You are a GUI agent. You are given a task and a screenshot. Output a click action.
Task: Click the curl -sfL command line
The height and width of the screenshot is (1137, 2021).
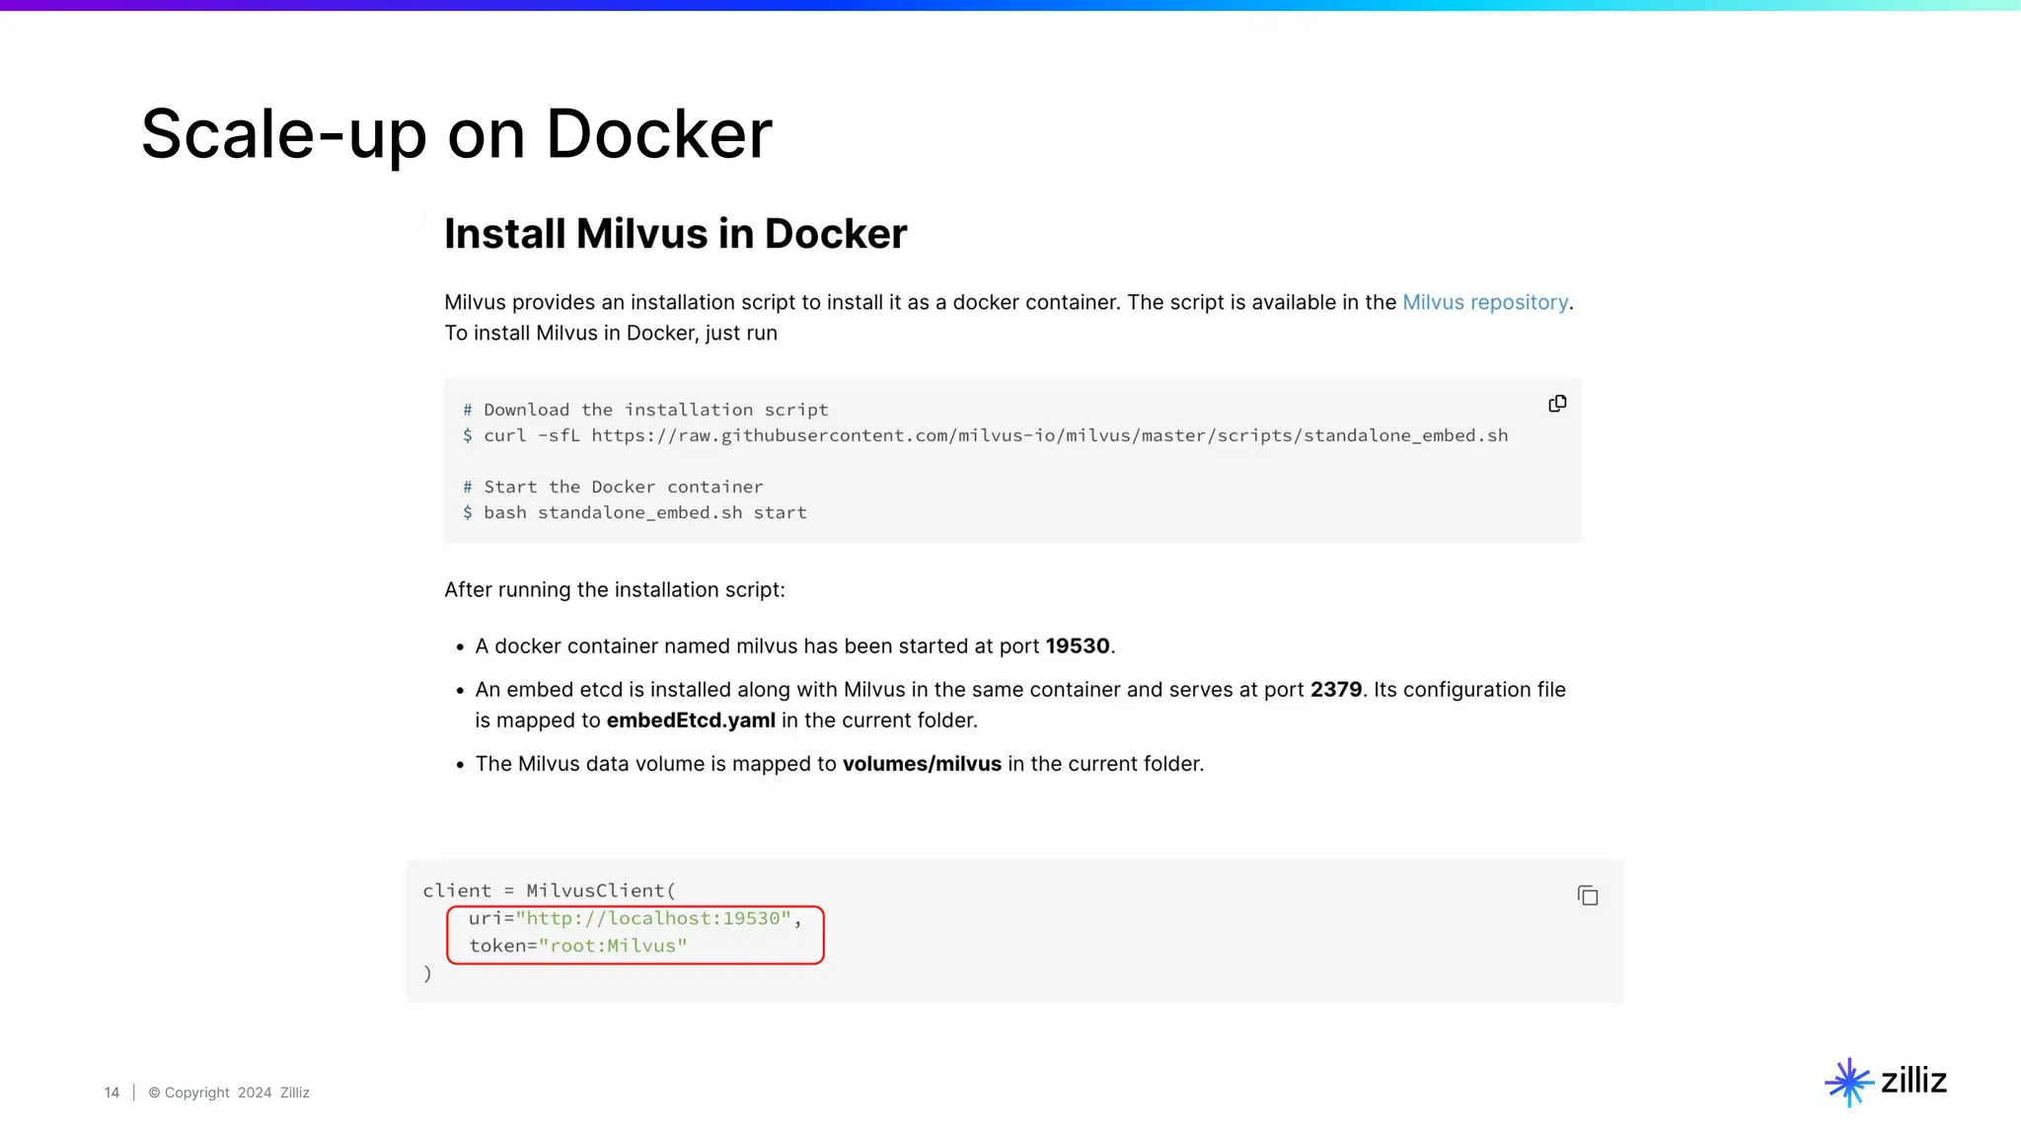coord(986,435)
